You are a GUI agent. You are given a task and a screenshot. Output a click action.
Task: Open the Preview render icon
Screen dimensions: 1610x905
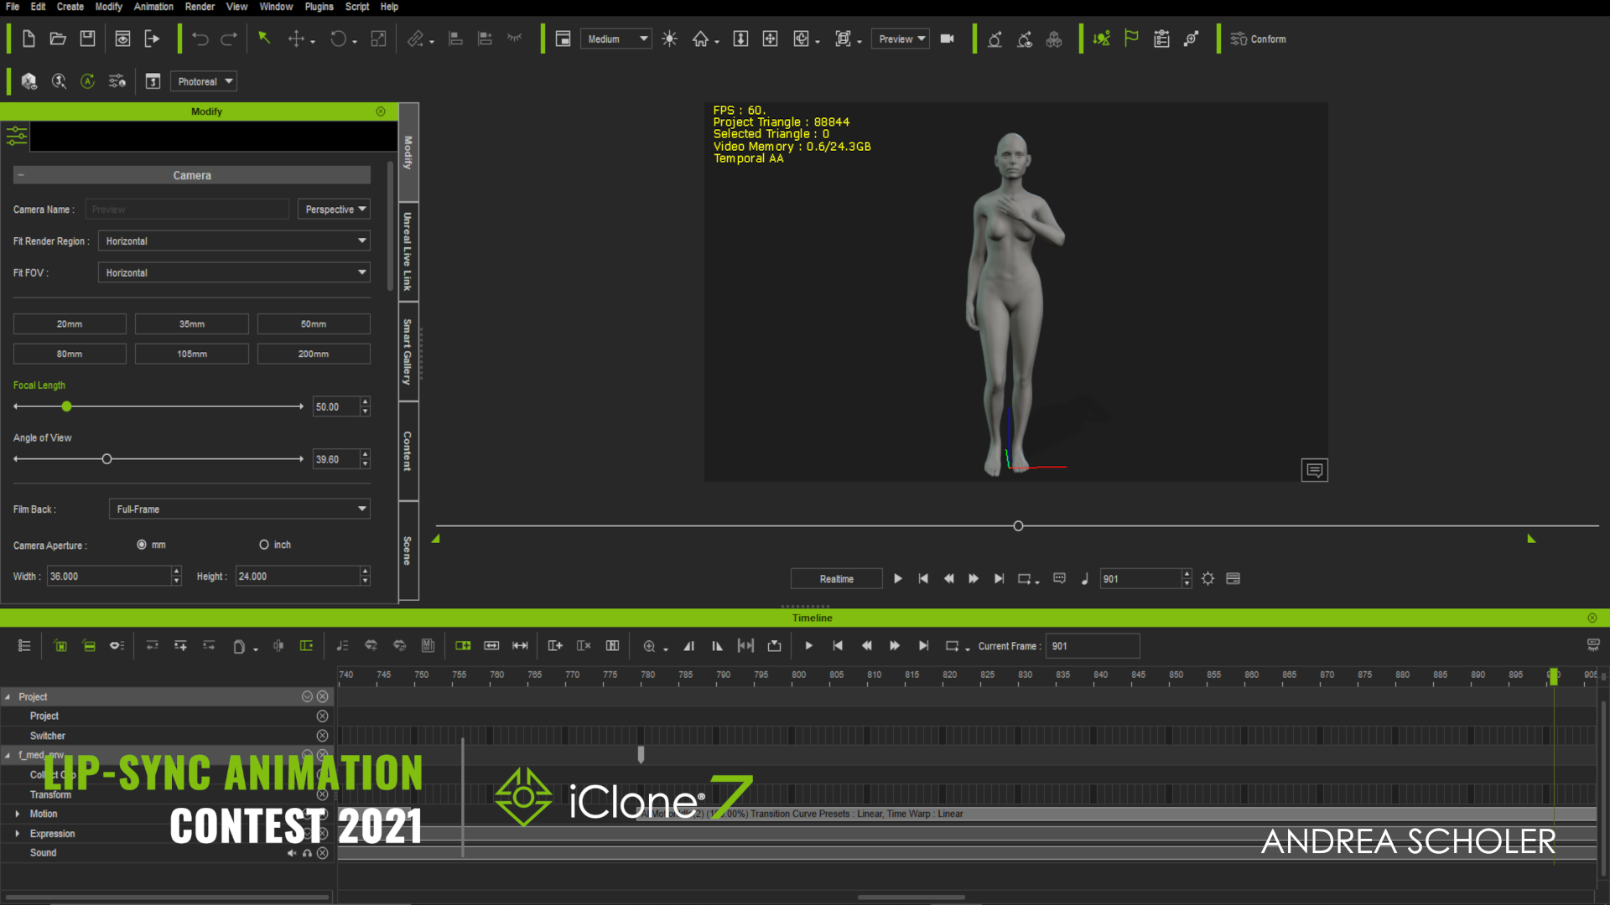tap(122, 39)
